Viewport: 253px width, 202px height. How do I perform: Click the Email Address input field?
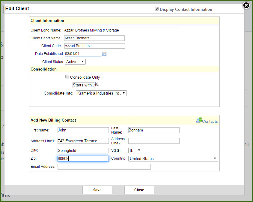[104, 167]
